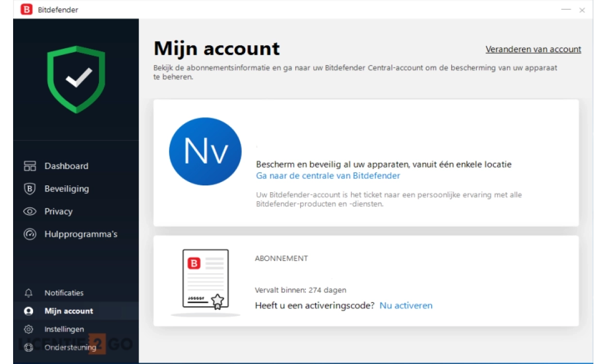Click the Instellingen gear icon
The height and width of the screenshot is (364, 607).
(x=29, y=330)
